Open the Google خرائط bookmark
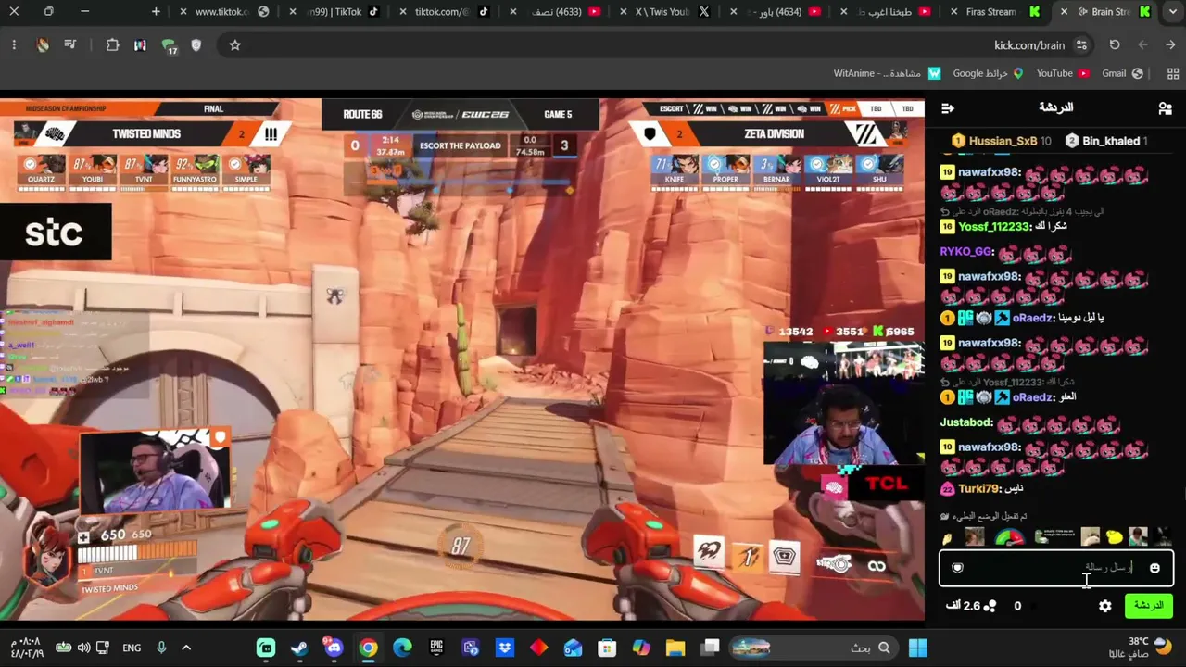The width and height of the screenshot is (1186, 667). (x=988, y=73)
